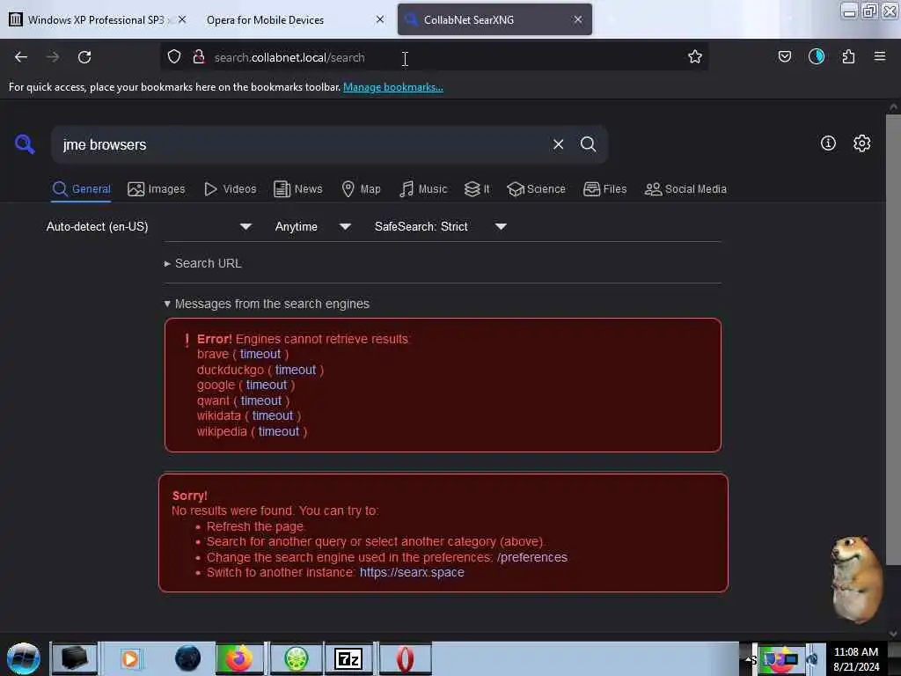Open the Firefox account profile icon
Image resolution: width=901 pixels, height=676 pixels.
tap(816, 56)
